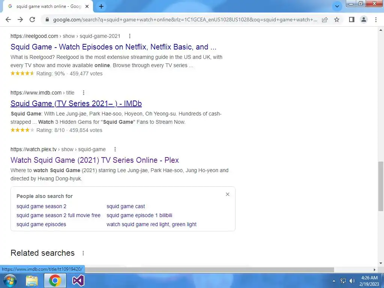This screenshot has height=288, width=384.
Task: Click the reelgood.com breadcrumb URL
Action: coord(65,36)
